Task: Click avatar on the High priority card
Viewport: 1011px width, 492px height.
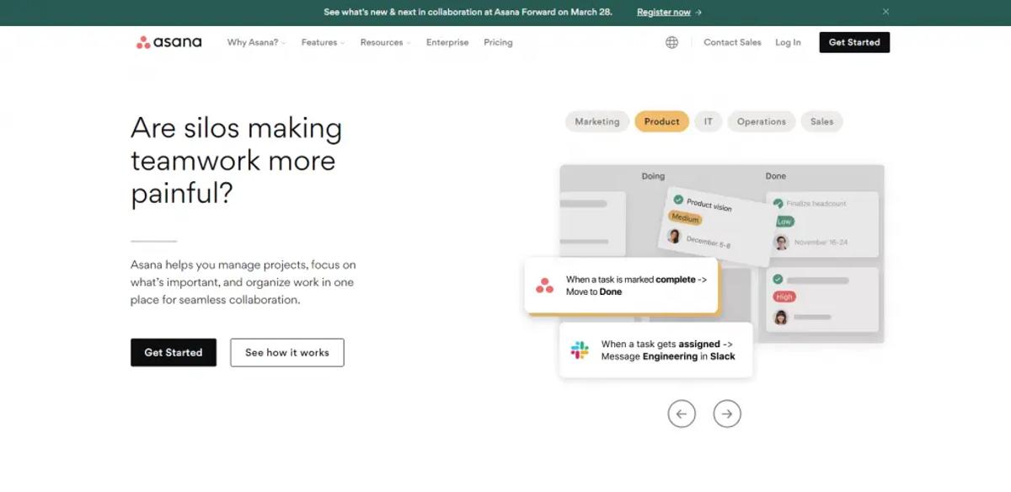Action: pos(781,317)
